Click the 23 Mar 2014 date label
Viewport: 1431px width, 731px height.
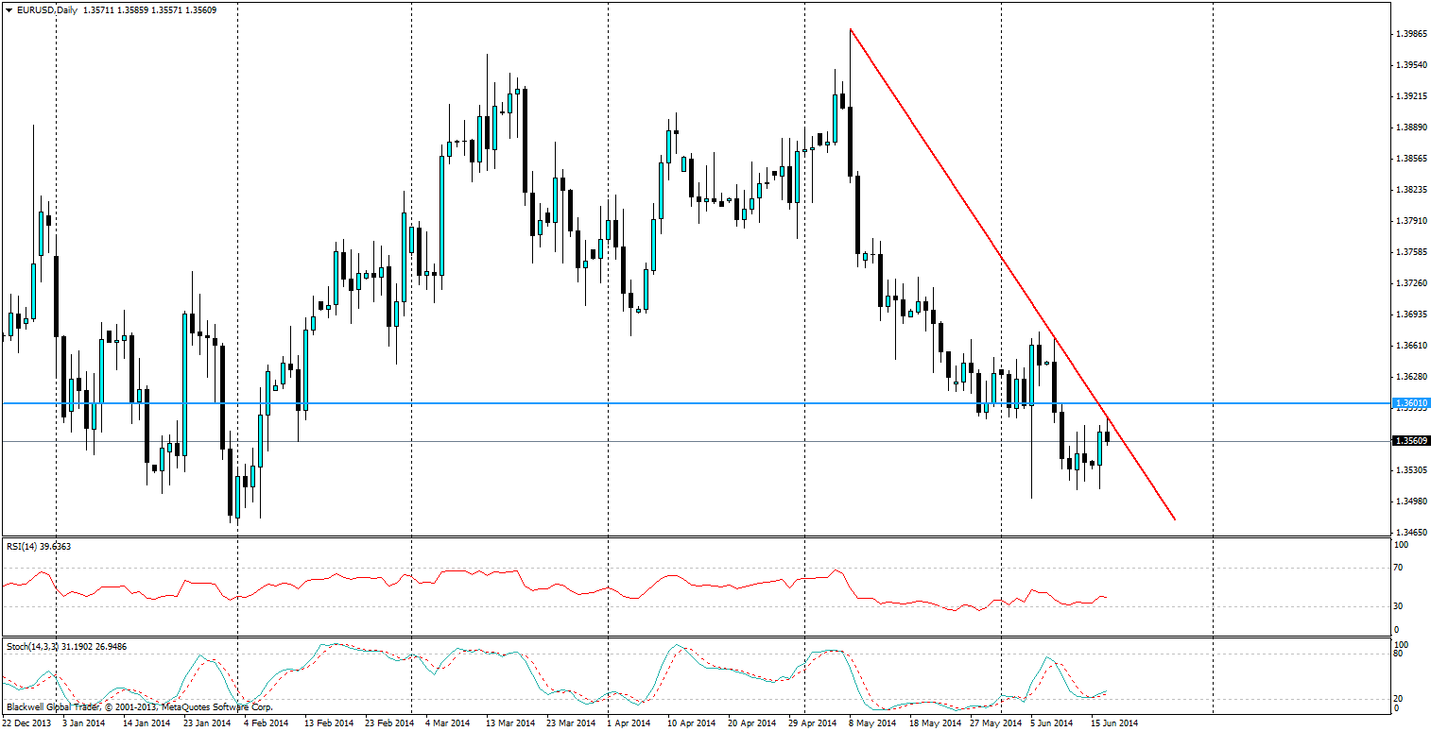(572, 723)
